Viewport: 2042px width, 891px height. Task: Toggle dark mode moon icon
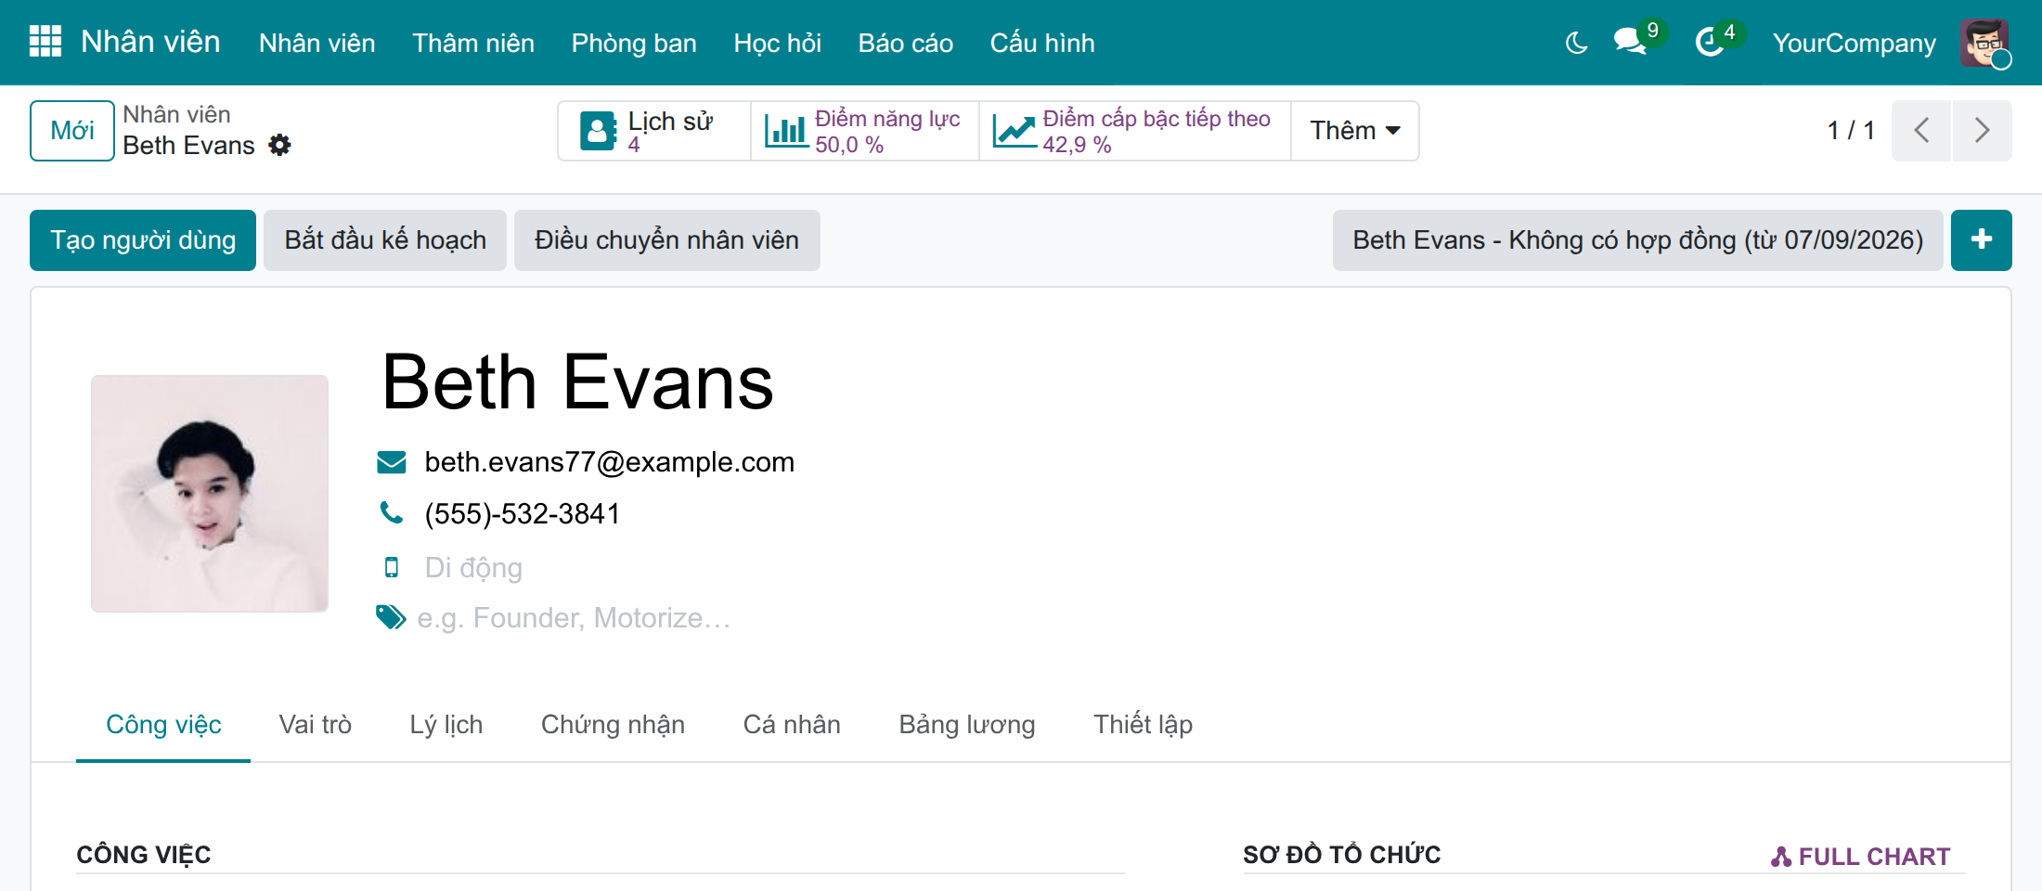[1576, 43]
